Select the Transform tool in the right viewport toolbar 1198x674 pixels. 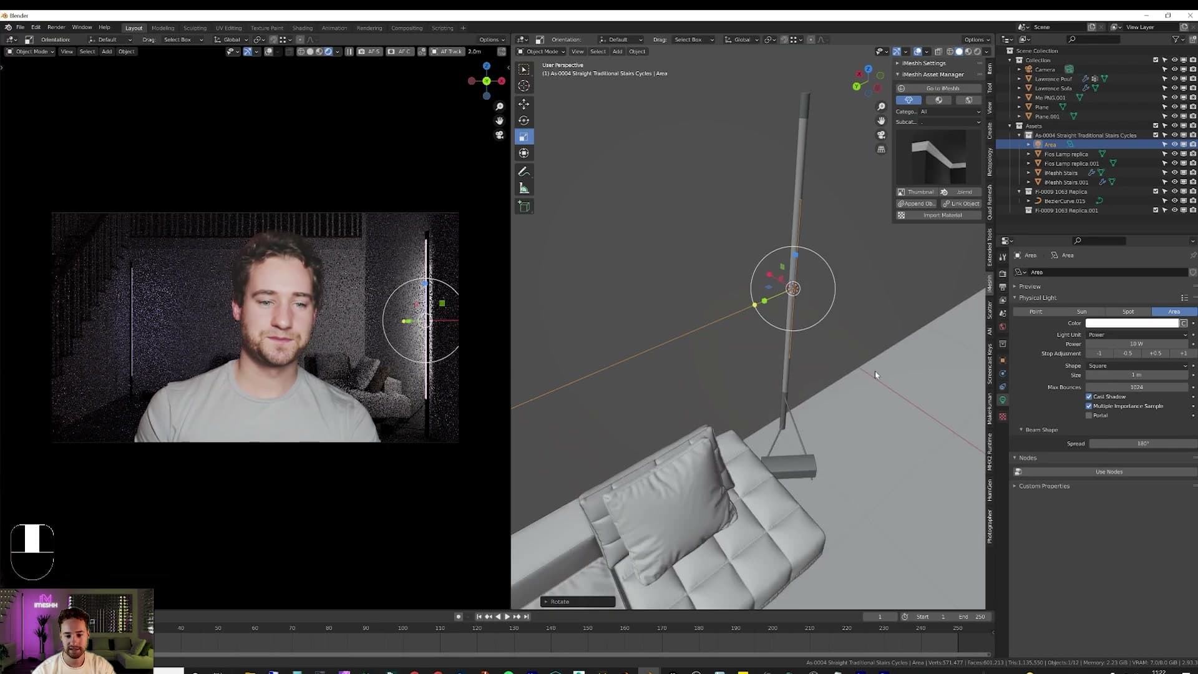click(524, 153)
